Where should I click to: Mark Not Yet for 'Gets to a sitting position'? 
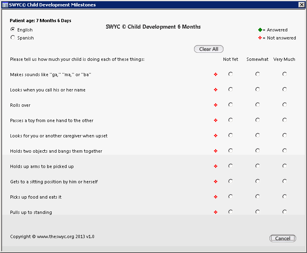[230, 181]
